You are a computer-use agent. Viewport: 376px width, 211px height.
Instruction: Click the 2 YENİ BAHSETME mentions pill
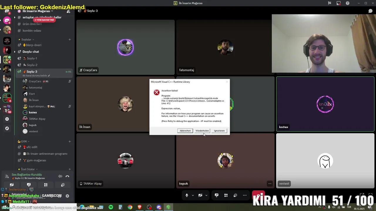coord(44,20)
